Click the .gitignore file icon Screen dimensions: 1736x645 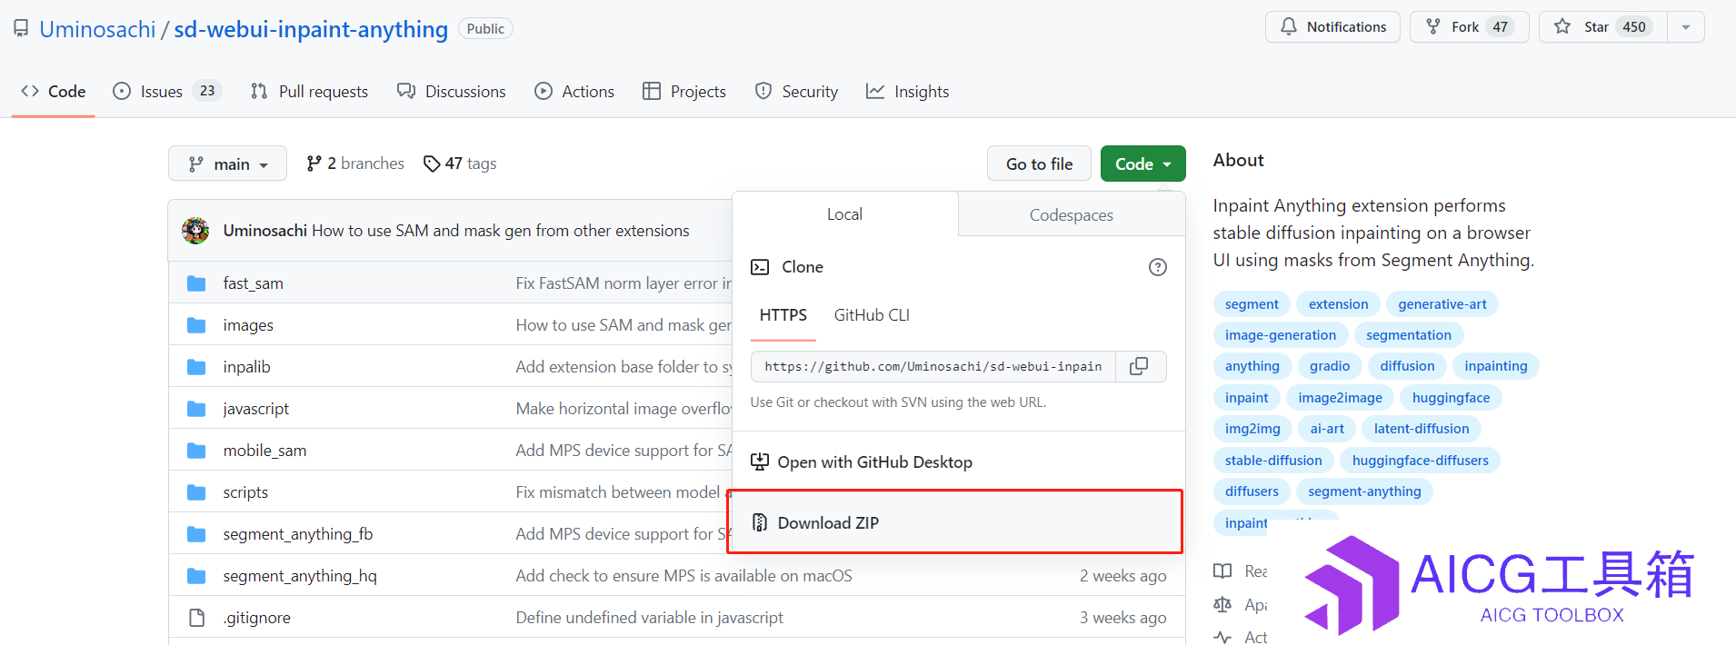click(196, 618)
